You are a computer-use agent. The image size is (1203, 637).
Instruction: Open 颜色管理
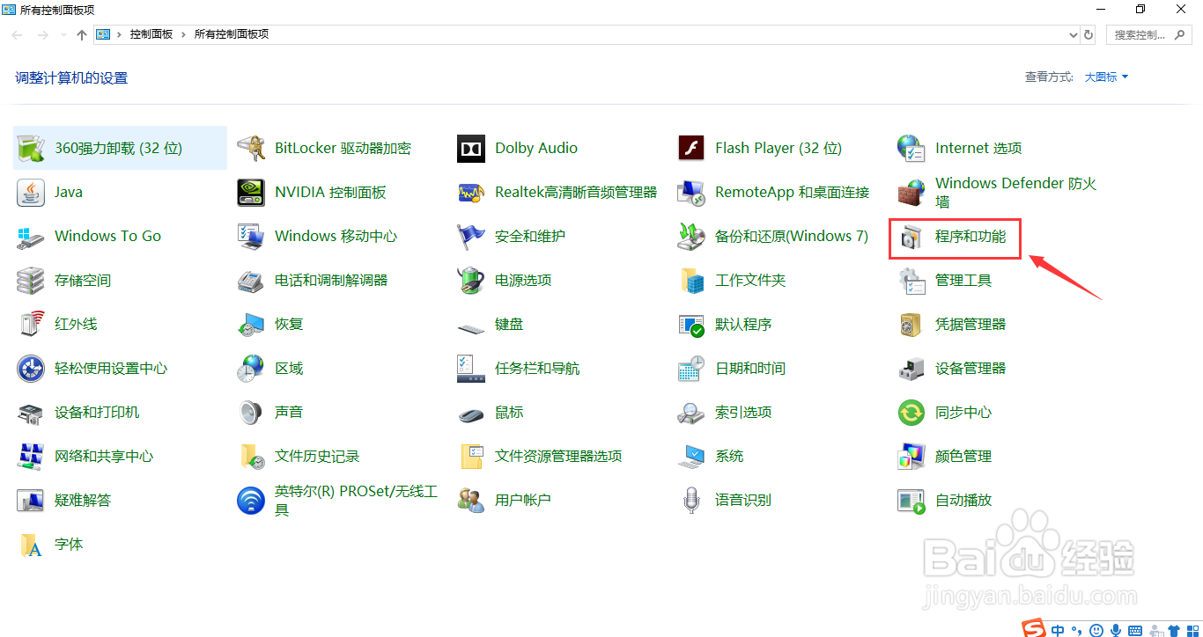click(963, 456)
